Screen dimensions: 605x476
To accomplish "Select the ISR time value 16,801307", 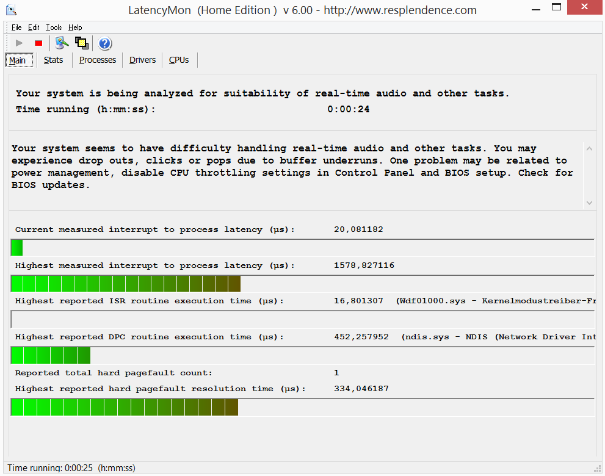I will tap(358, 301).
